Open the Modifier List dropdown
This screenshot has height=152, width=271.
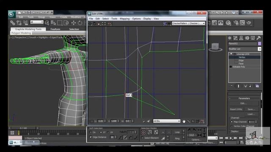click(x=245, y=49)
